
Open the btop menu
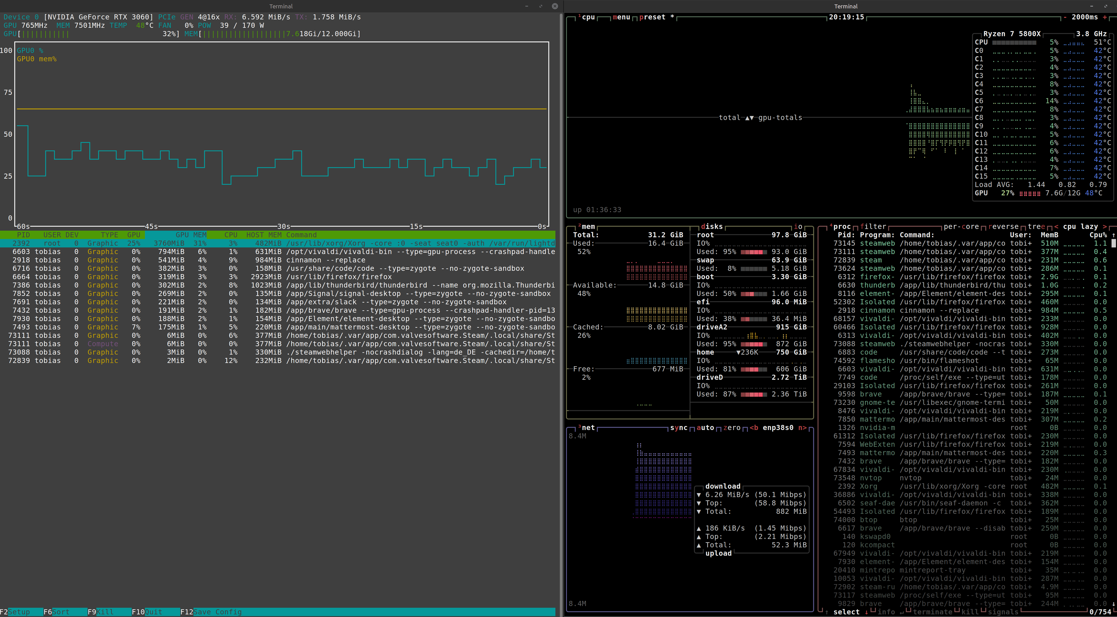pos(621,17)
